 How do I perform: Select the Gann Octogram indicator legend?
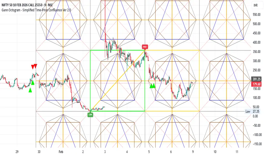pyautogui.click(x=36, y=10)
